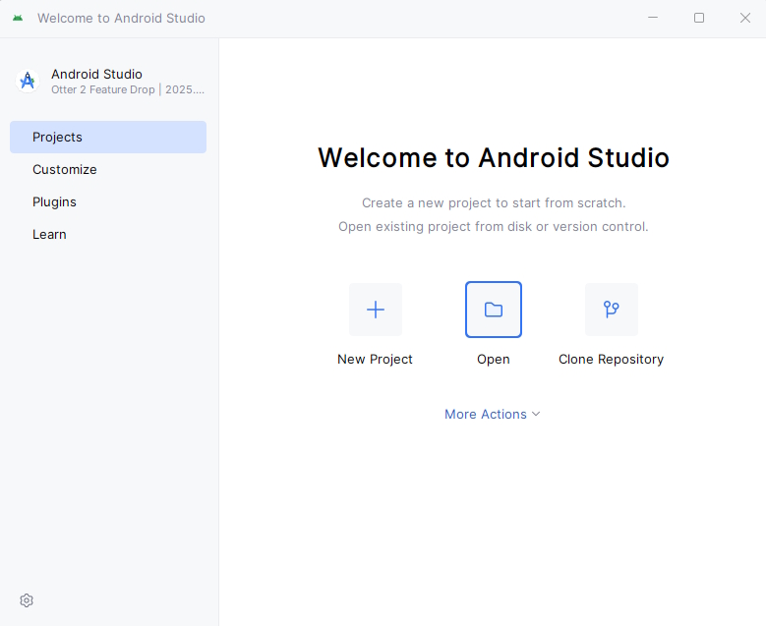Click the Otter 2 Feature Drop version text
This screenshot has height=626, width=766.
point(128,89)
